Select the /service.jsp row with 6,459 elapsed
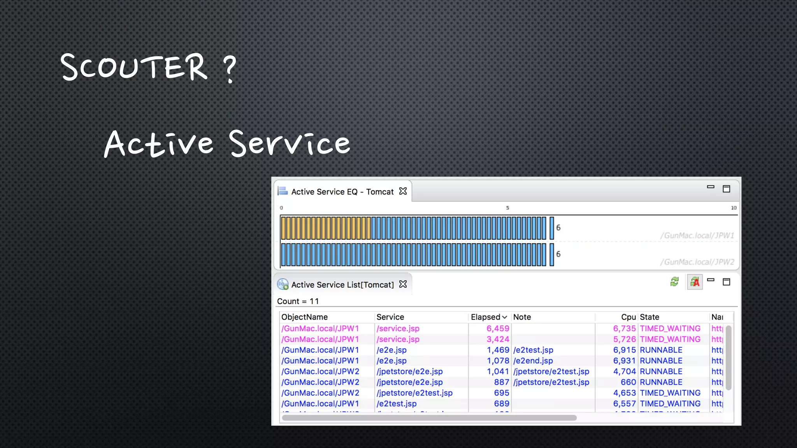 point(398,329)
